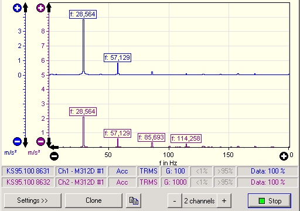300x211 pixels.
Task: Click blue plus zoom icon on Ch1 axis
Action: point(17,8)
